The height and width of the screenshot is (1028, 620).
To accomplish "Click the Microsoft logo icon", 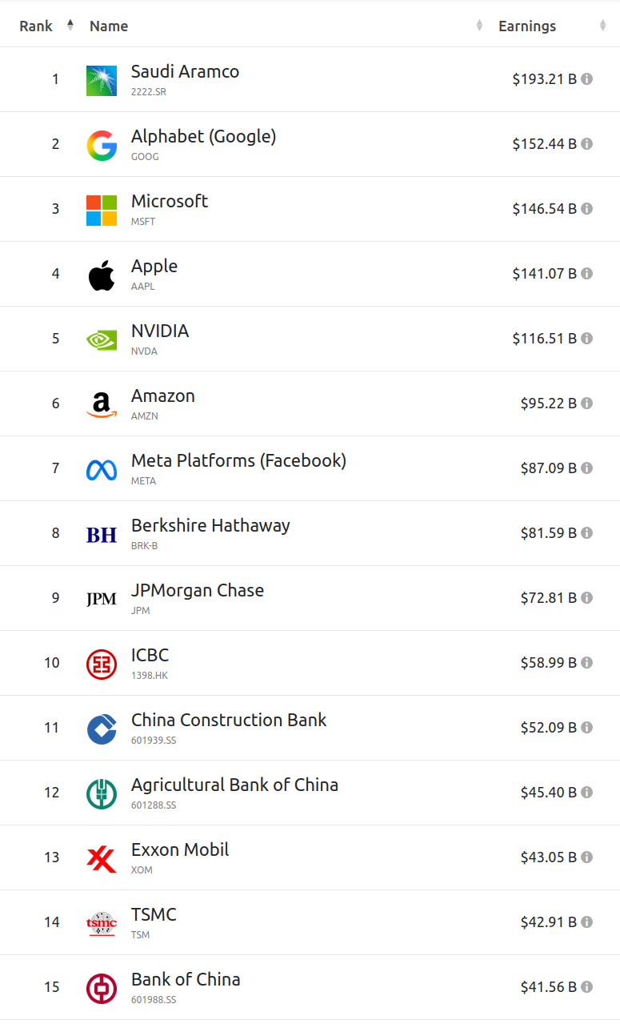I will (x=102, y=210).
